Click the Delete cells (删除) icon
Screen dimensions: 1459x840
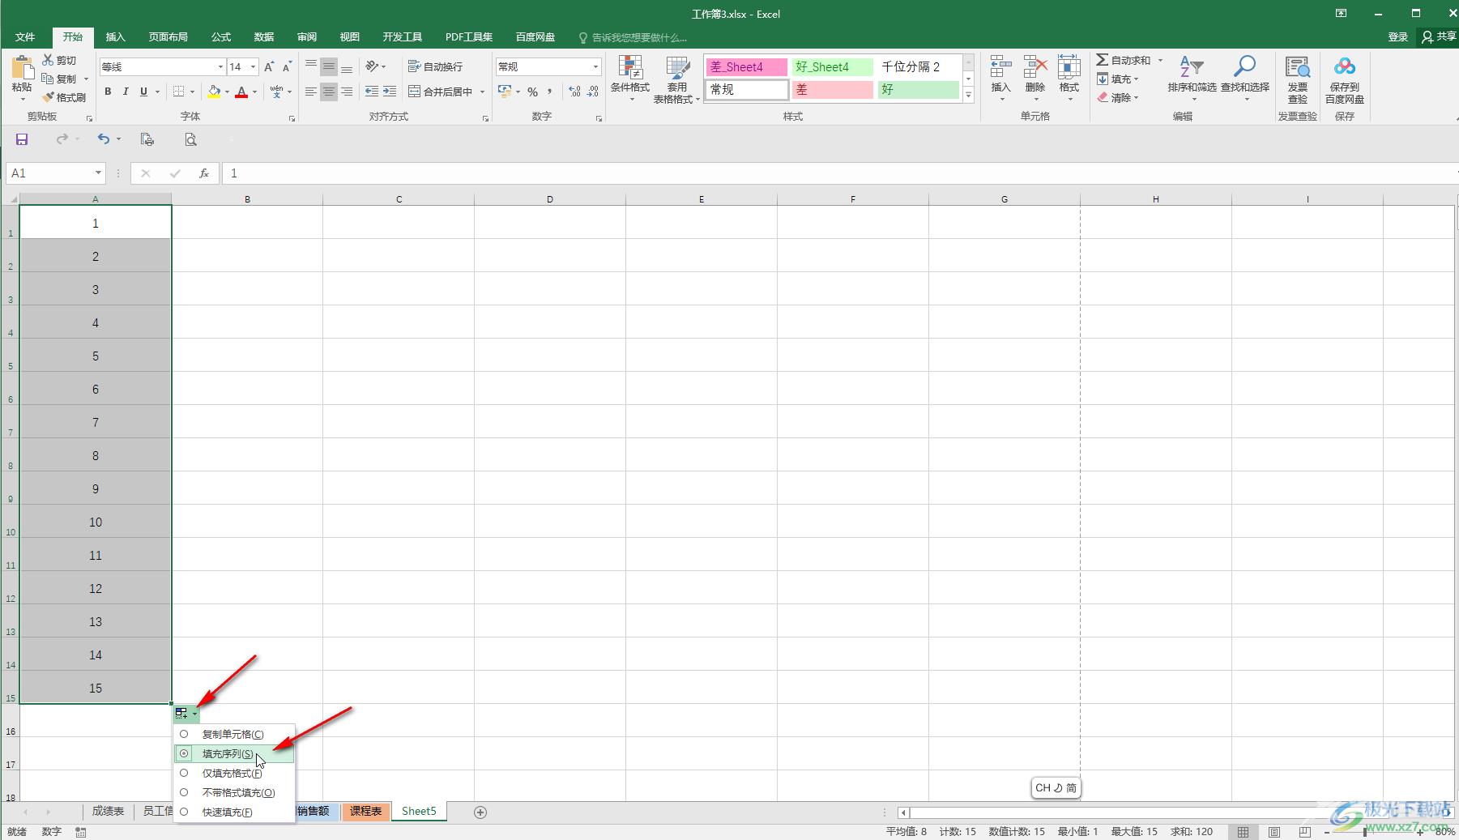pos(1035,67)
